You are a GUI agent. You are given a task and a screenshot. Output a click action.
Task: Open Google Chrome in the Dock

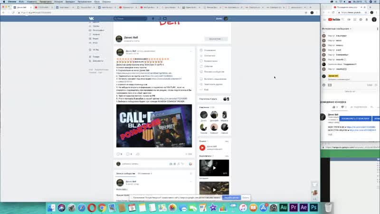pos(102,208)
